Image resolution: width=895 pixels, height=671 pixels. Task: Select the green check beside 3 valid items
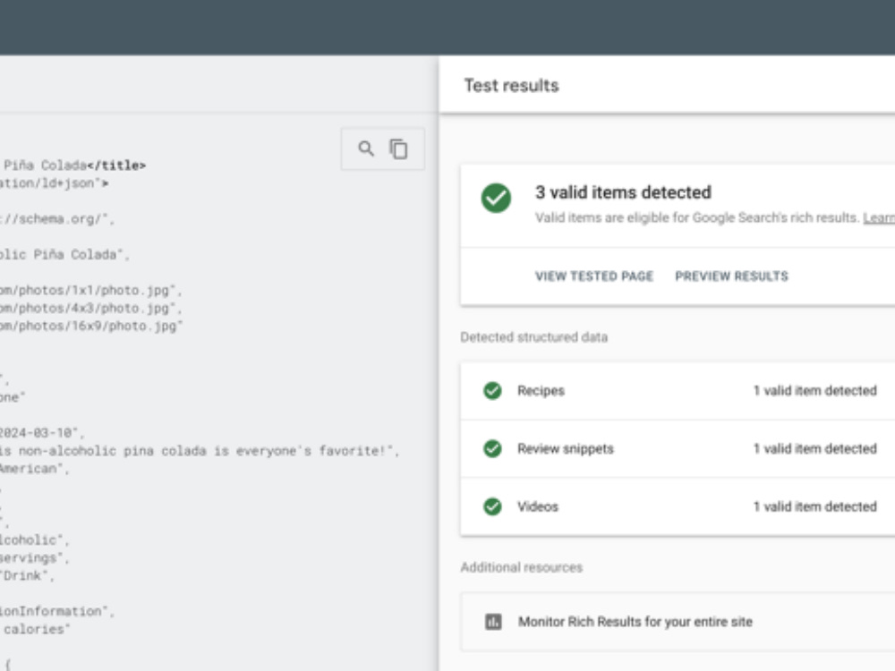point(496,198)
